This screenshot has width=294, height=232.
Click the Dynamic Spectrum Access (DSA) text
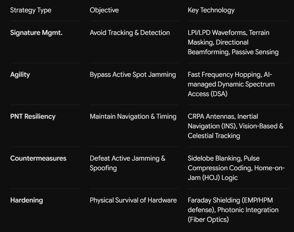(x=231, y=89)
